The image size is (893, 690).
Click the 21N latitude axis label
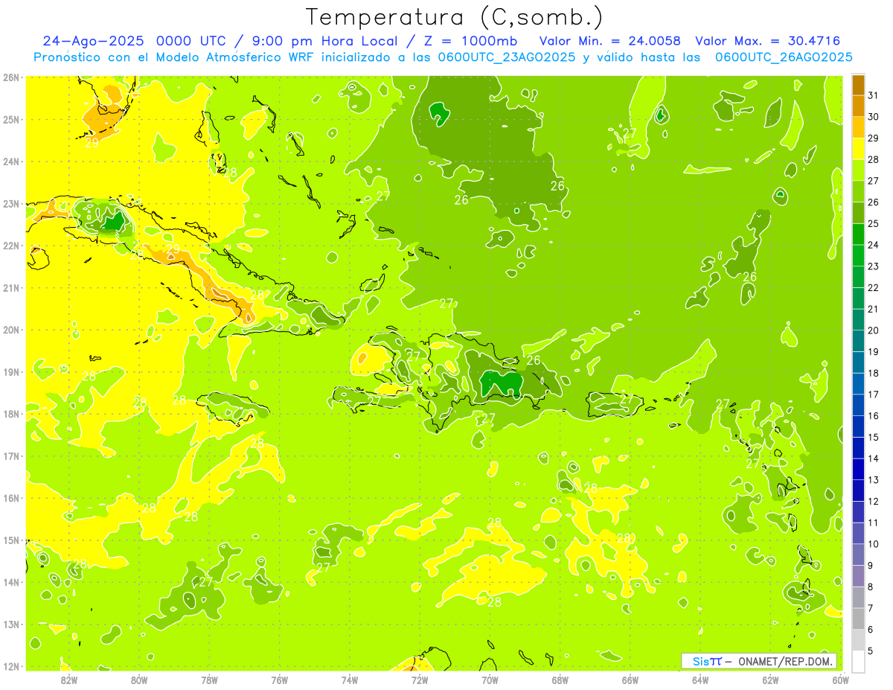tap(11, 288)
